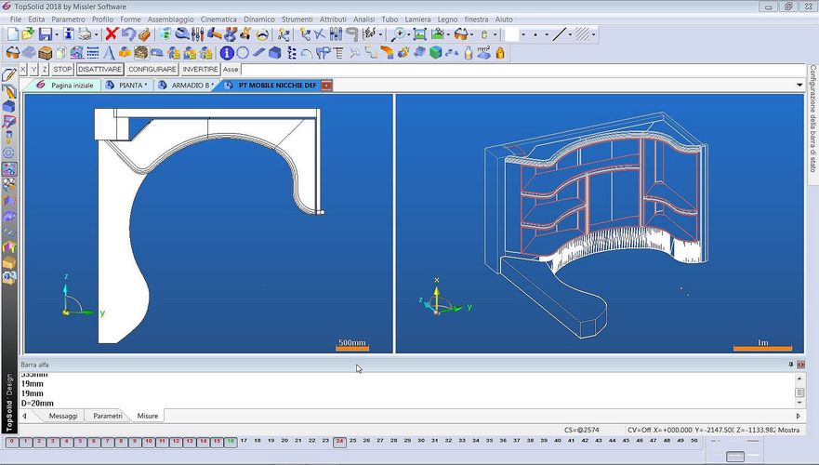Open a file with the folder icon
819x465 pixels.
[28, 34]
